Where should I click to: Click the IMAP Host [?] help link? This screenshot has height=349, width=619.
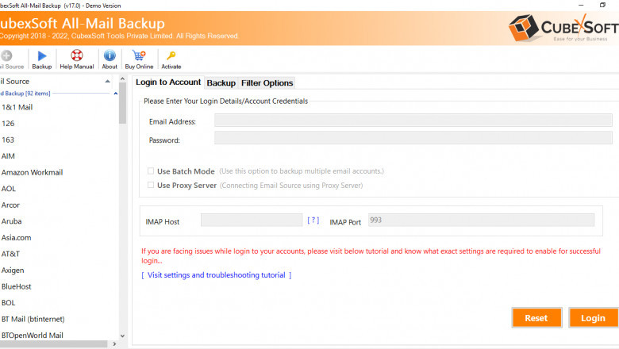(313, 220)
